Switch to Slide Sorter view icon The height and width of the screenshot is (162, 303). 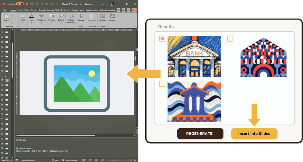(90, 160)
